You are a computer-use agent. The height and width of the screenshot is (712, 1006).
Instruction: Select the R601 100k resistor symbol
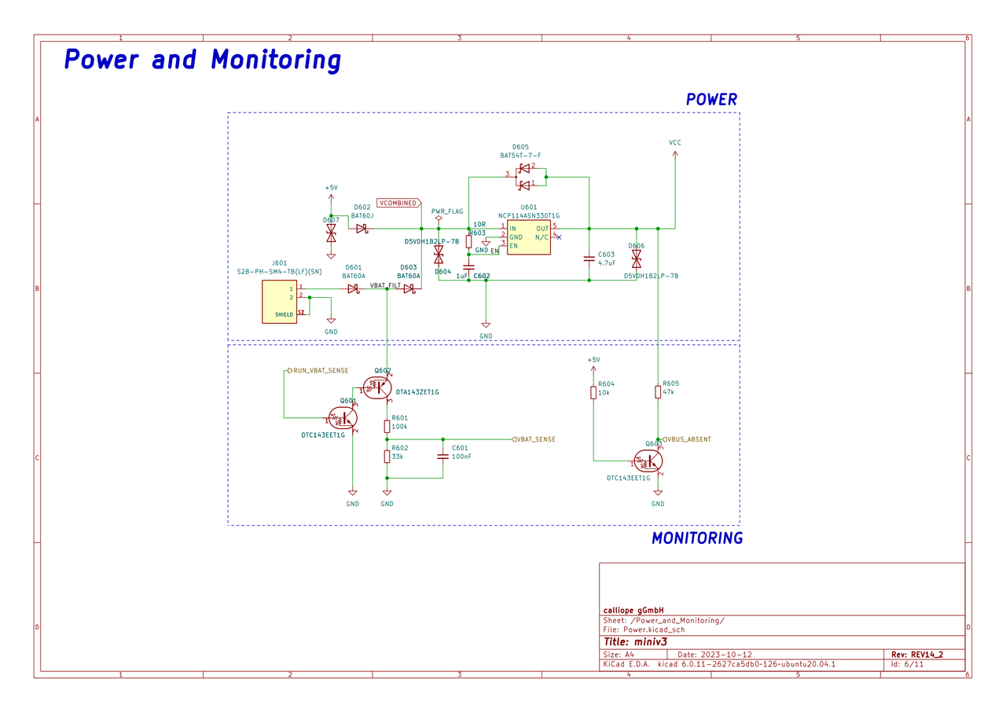click(x=387, y=426)
